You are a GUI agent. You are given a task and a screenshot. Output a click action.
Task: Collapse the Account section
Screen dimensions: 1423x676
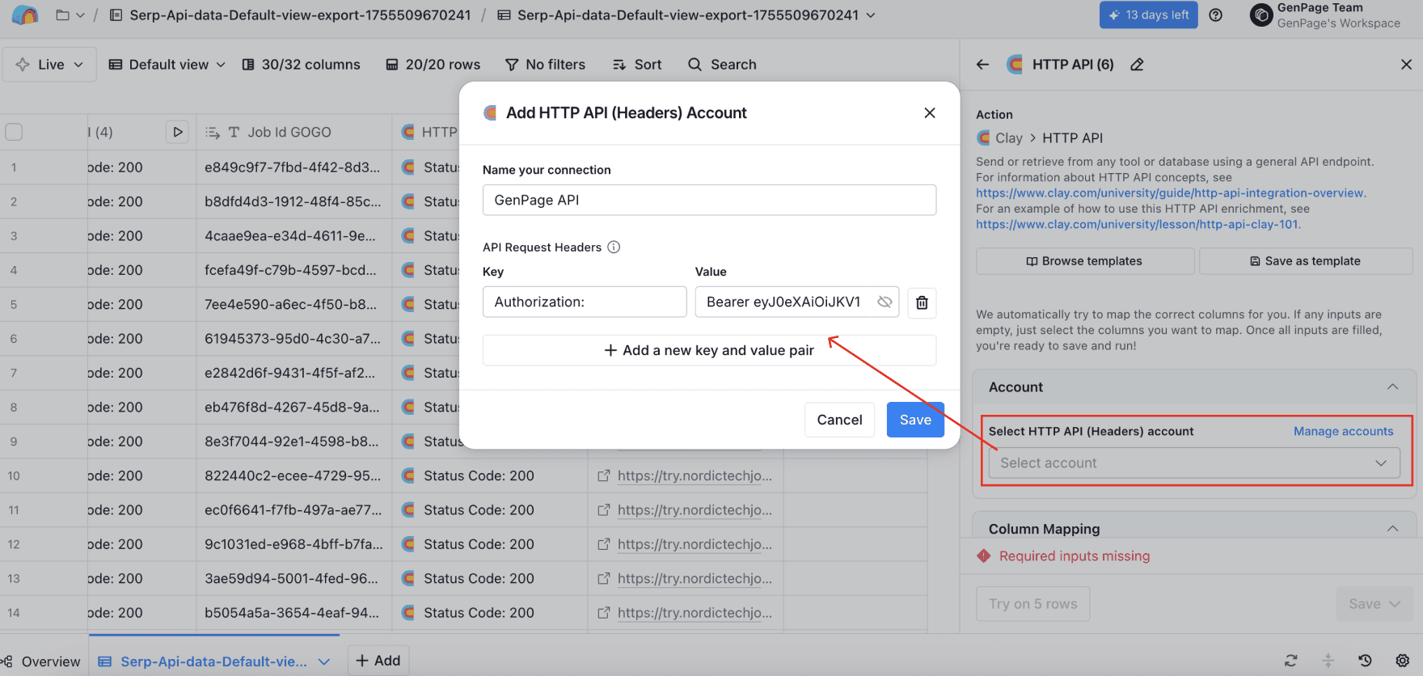[x=1392, y=387]
